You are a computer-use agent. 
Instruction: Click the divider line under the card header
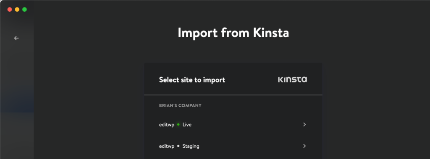coord(233,95)
